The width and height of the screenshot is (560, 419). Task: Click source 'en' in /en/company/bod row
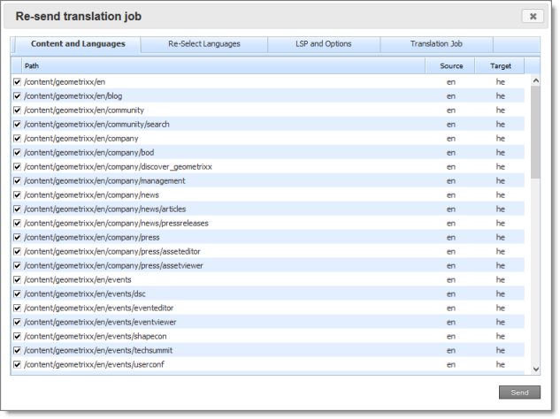[x=450, y=152]
